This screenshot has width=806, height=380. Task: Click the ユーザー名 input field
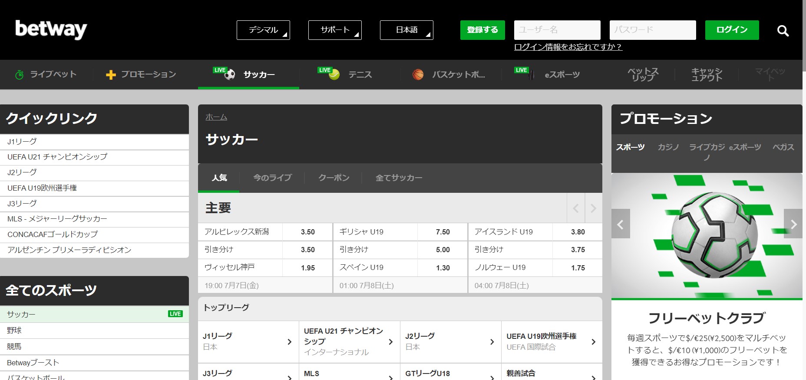point(557,30)
